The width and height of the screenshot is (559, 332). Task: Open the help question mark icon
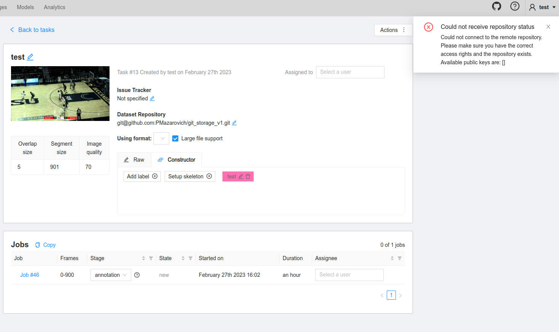click(x=515, y=6)
